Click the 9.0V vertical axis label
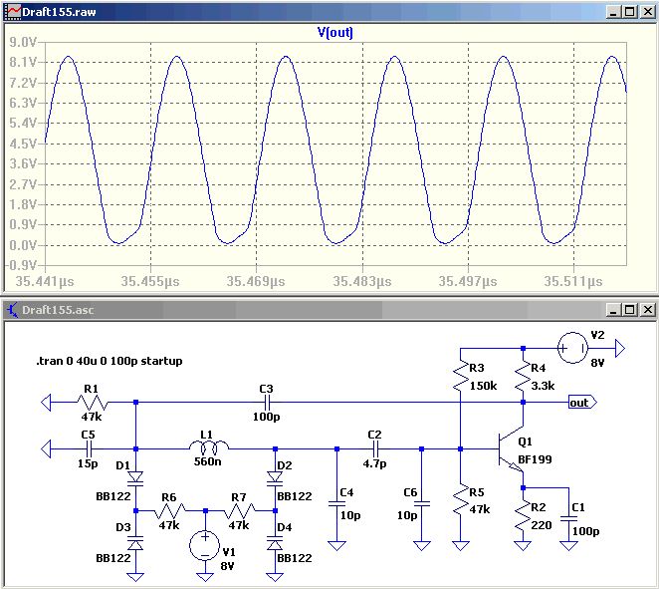 [x=23, y=42]
